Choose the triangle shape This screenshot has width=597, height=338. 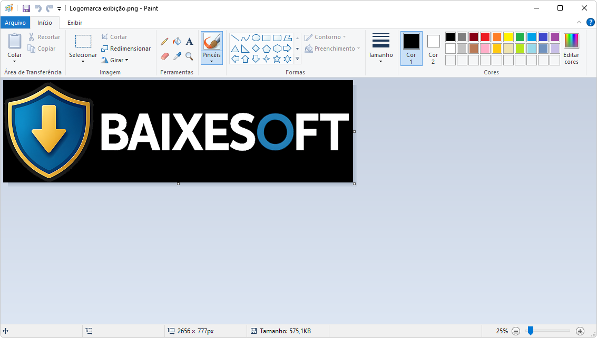[235, 49]
